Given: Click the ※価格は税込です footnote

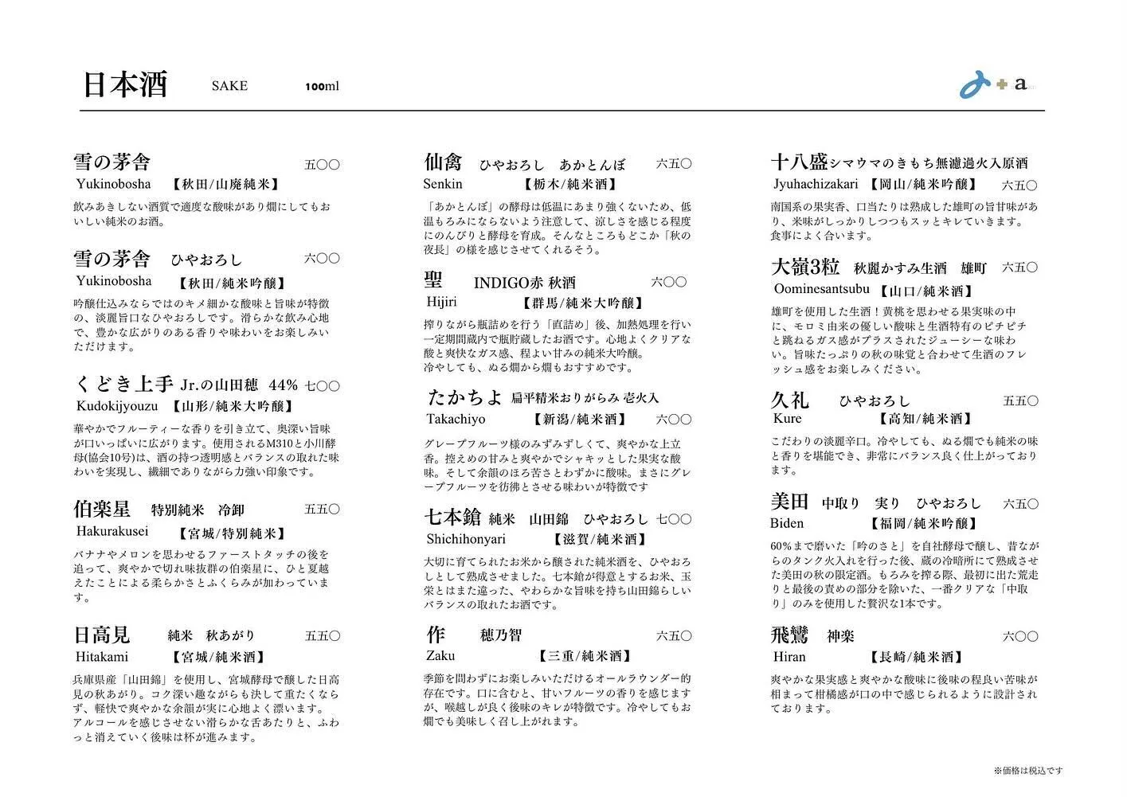Looking at the screenshot, I should point(1028,770).
